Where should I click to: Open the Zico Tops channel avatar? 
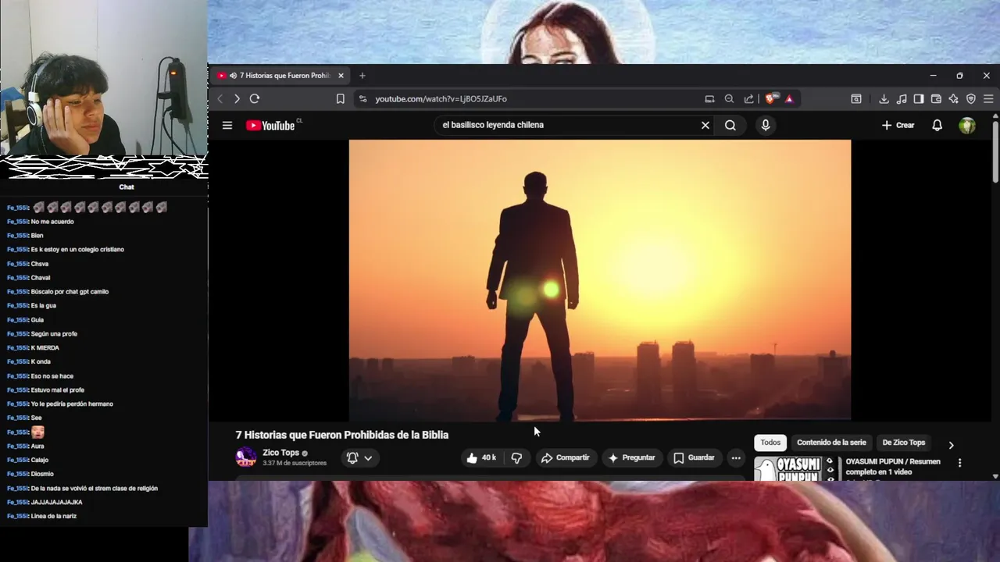tap(246, 457)
